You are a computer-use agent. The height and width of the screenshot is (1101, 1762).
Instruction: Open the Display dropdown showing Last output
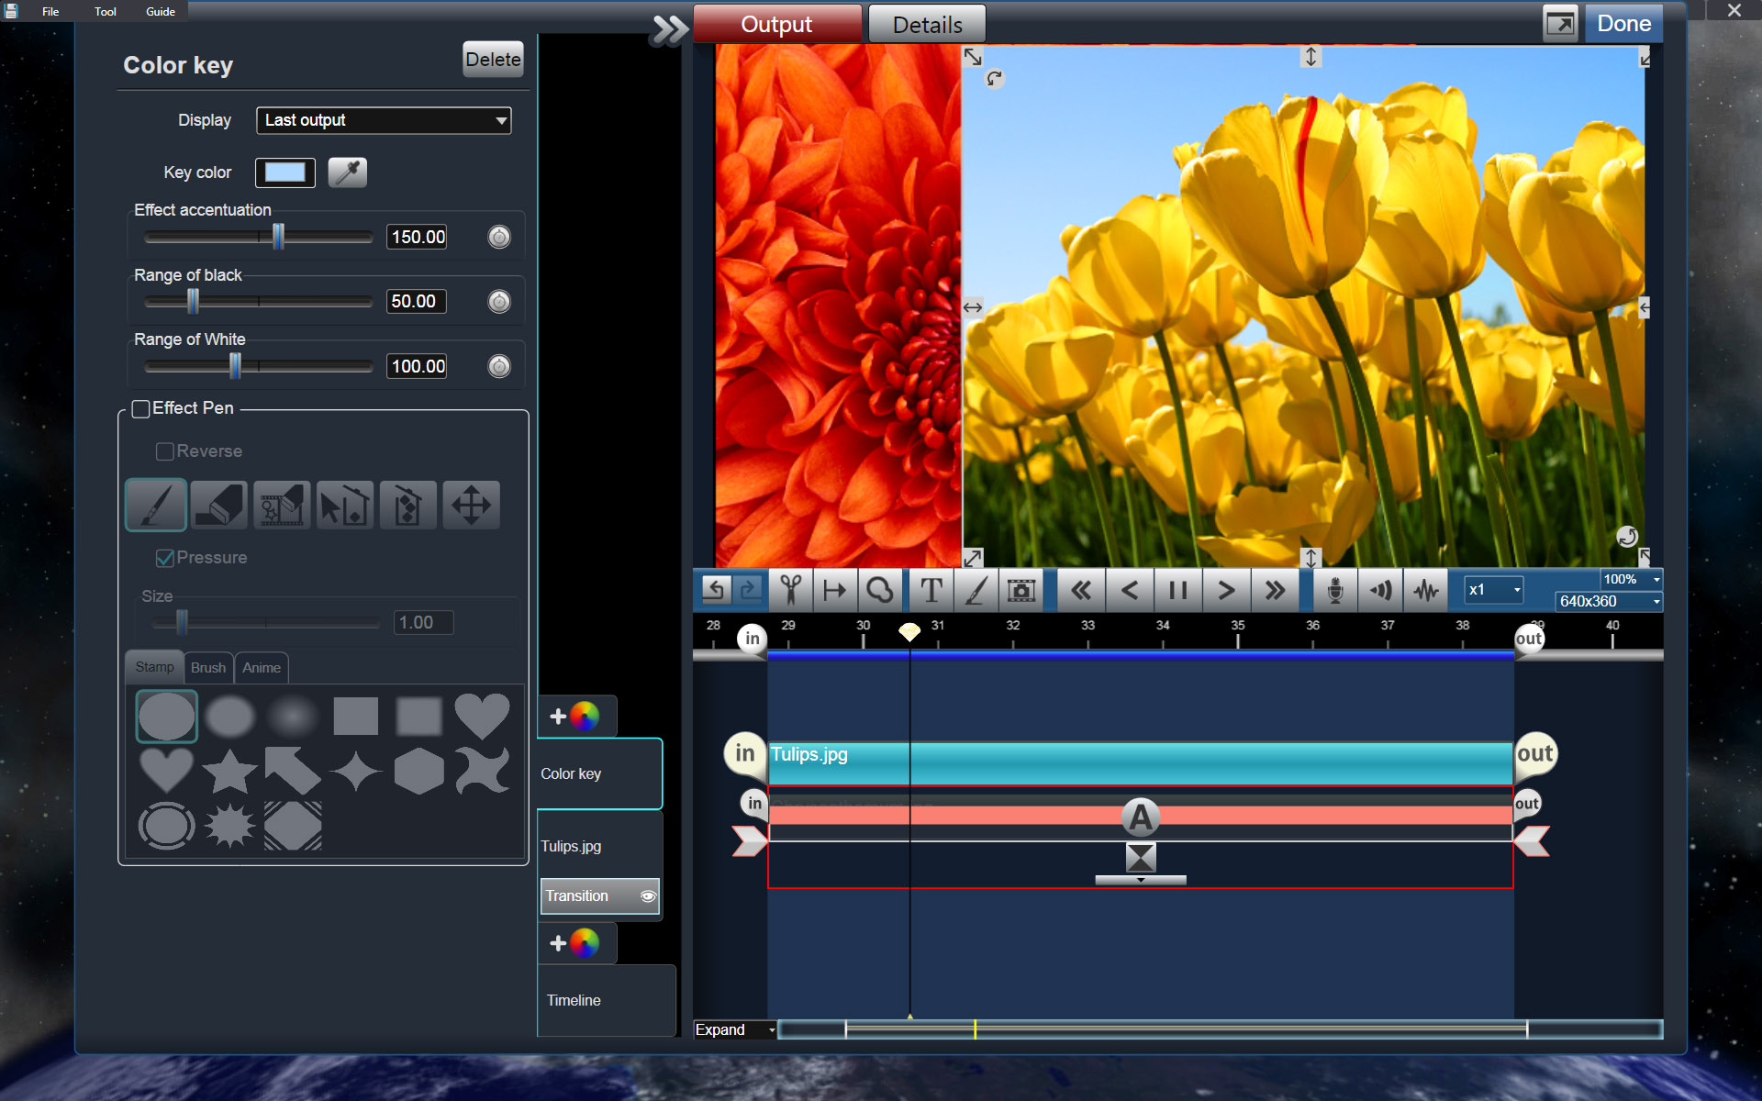pyautogui.click(x=384, y=120)
